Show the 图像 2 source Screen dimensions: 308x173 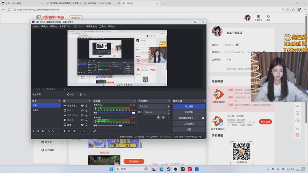82,110
